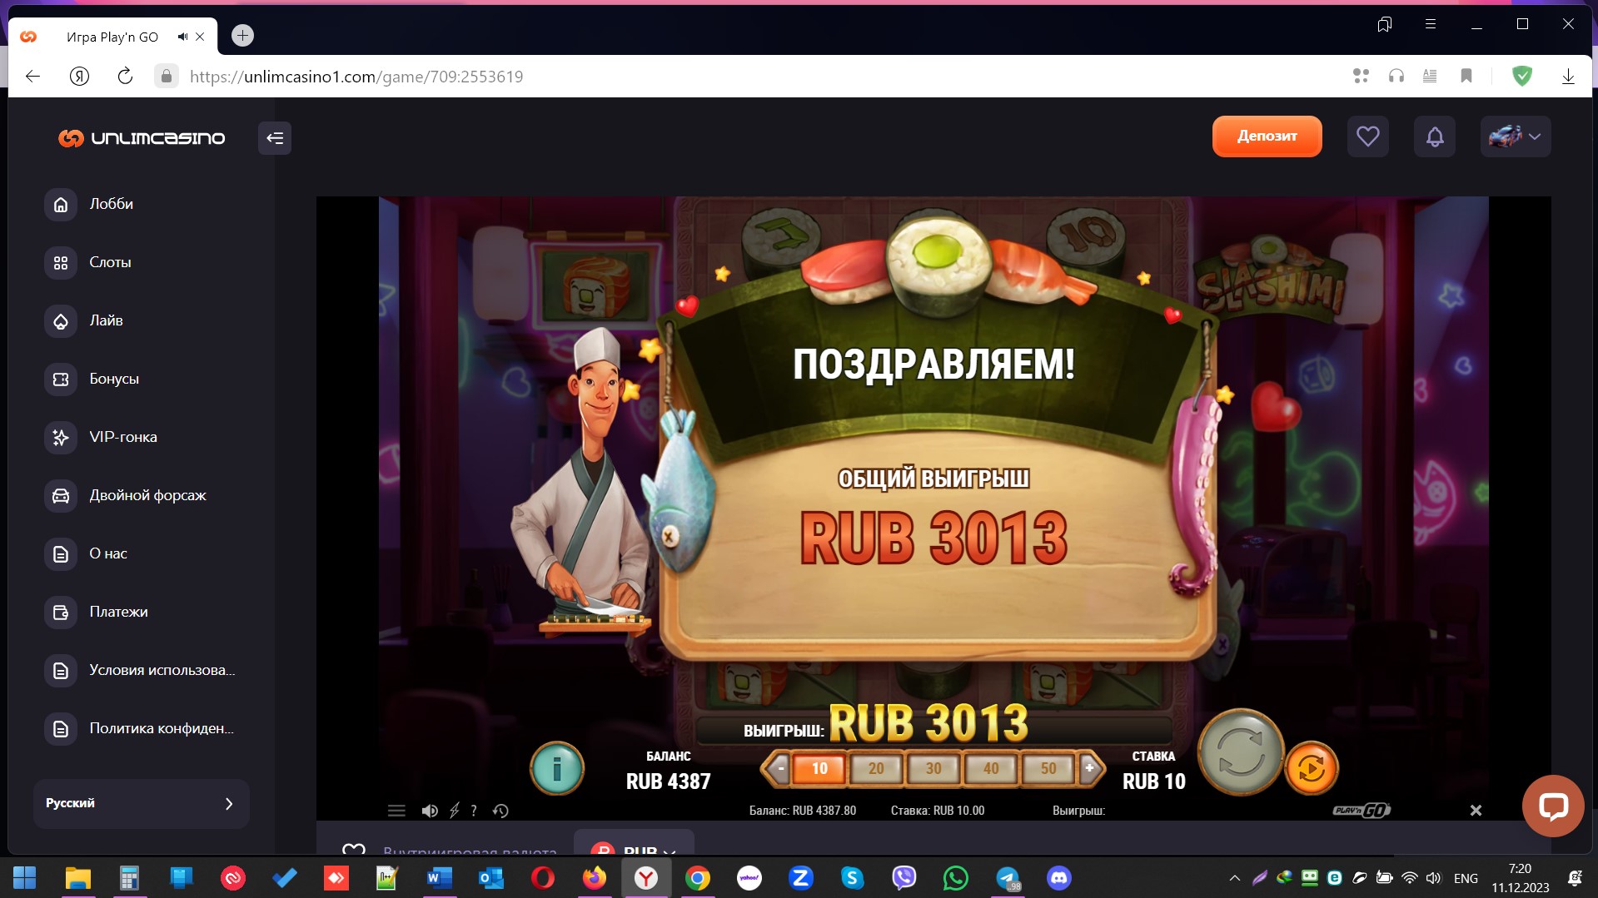Open Бонусы section in the sidebar

click(x=114, y=379)
